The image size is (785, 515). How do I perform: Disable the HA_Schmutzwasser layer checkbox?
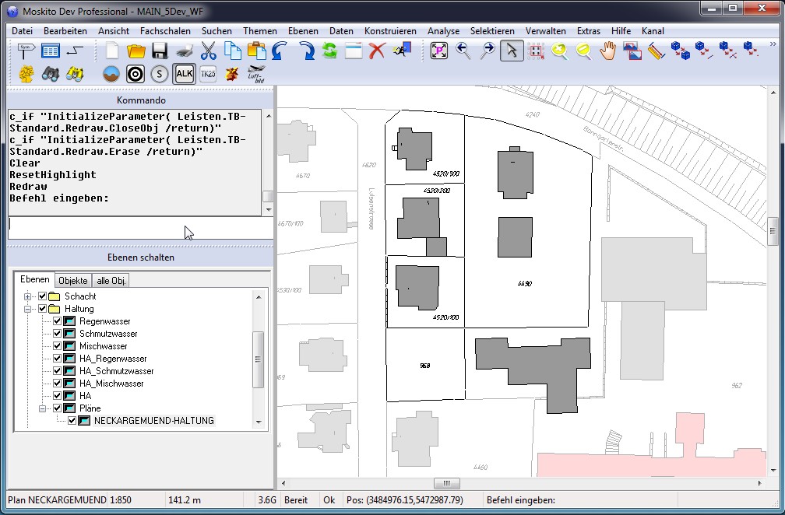point(57,371)
